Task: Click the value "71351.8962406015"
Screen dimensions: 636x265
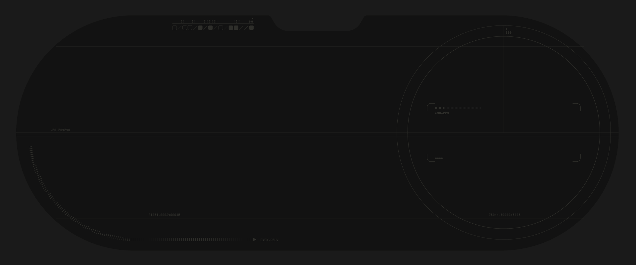Action: pos(164,215)
